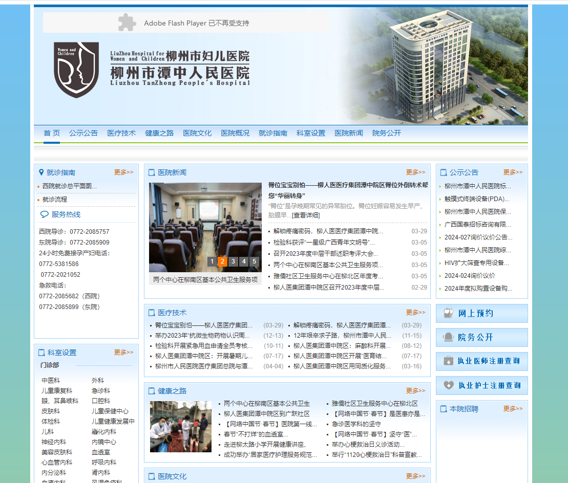Open the 急诊科 department link
This screenshot has height=483, width=568.
coord(101,391)
